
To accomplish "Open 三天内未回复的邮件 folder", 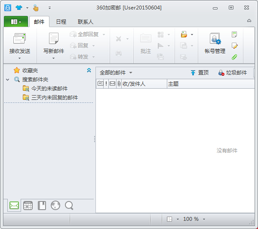I will 55,98.
